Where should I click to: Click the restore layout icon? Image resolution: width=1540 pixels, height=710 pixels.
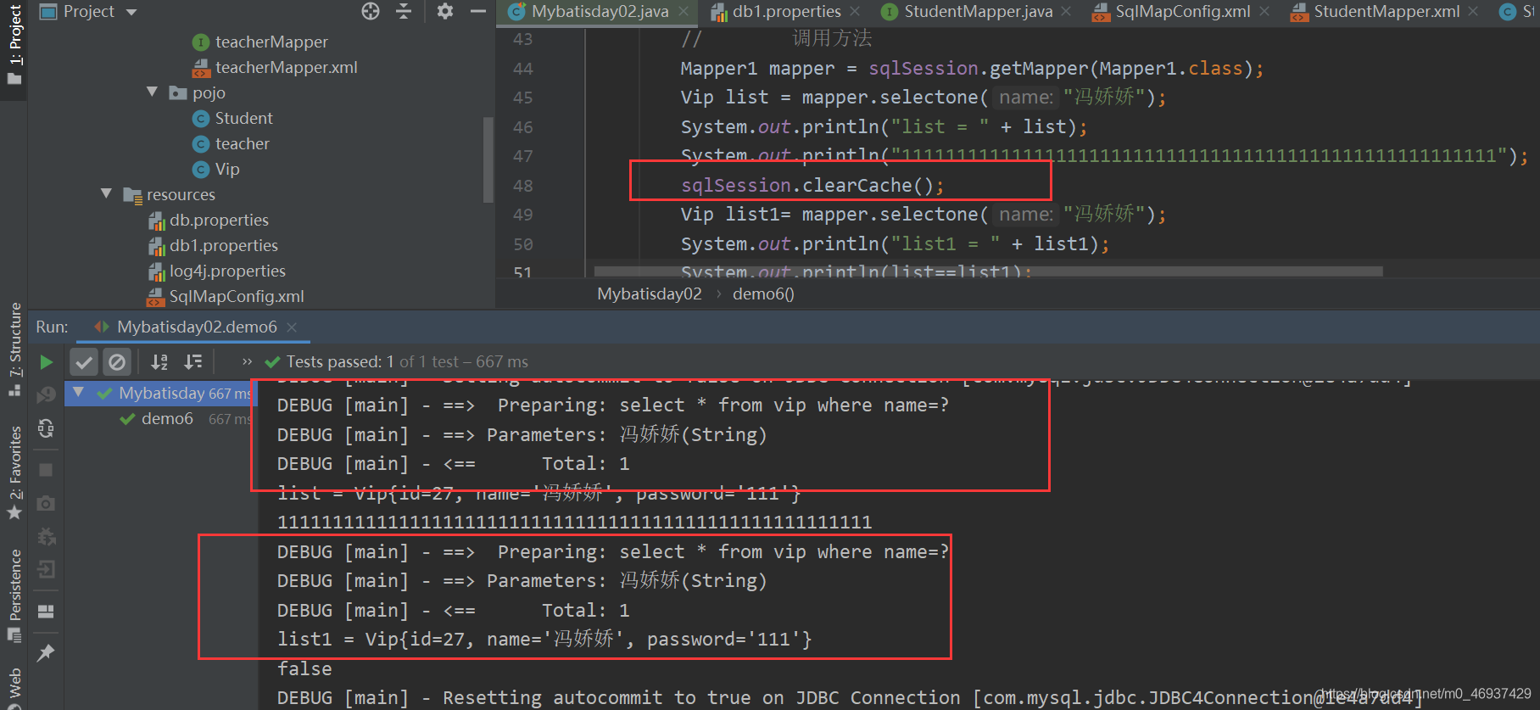(x=46, y=612)
